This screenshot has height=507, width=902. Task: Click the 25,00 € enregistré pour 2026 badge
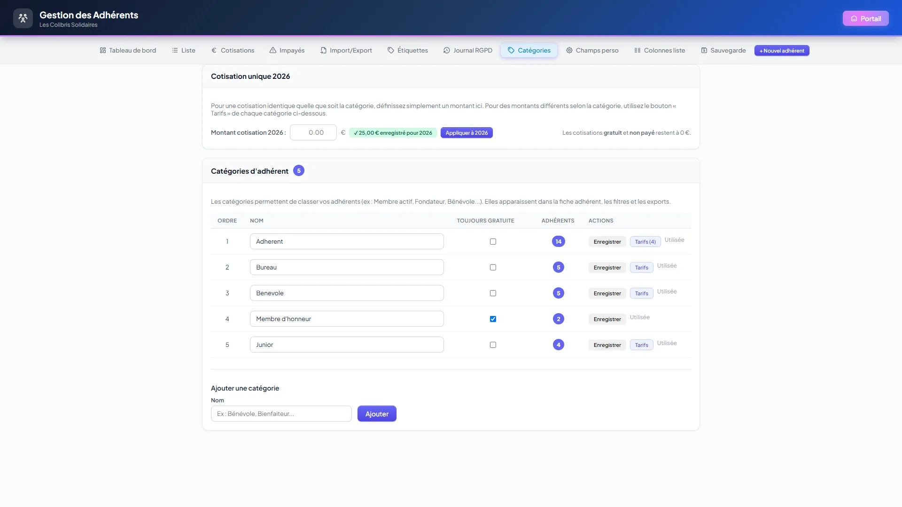(x=393, y=133)
